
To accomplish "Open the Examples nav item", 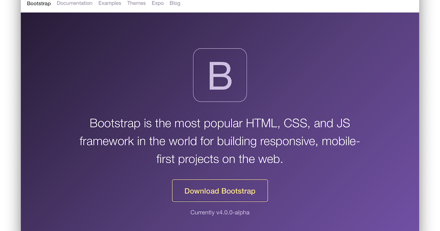I will click(110, 3).
